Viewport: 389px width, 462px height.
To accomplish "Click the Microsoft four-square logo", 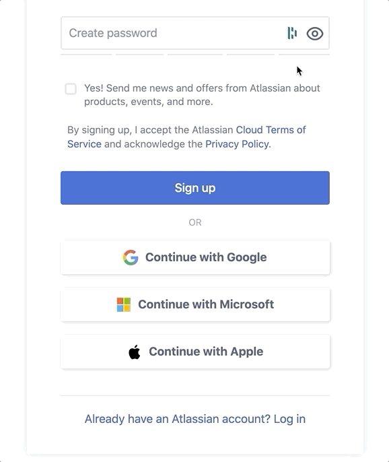I will 124,304.
